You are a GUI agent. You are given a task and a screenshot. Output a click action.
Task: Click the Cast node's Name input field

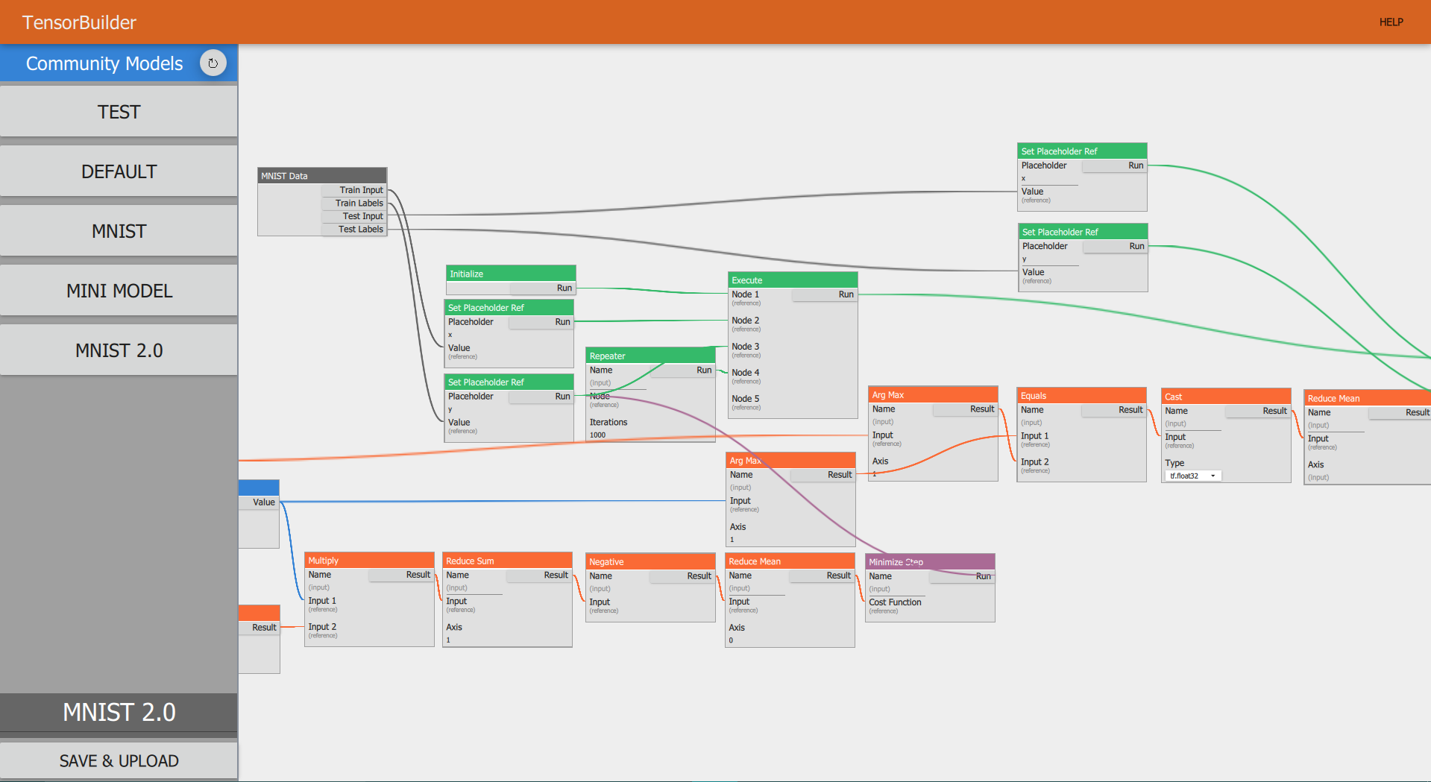[x=1193, y=423]
